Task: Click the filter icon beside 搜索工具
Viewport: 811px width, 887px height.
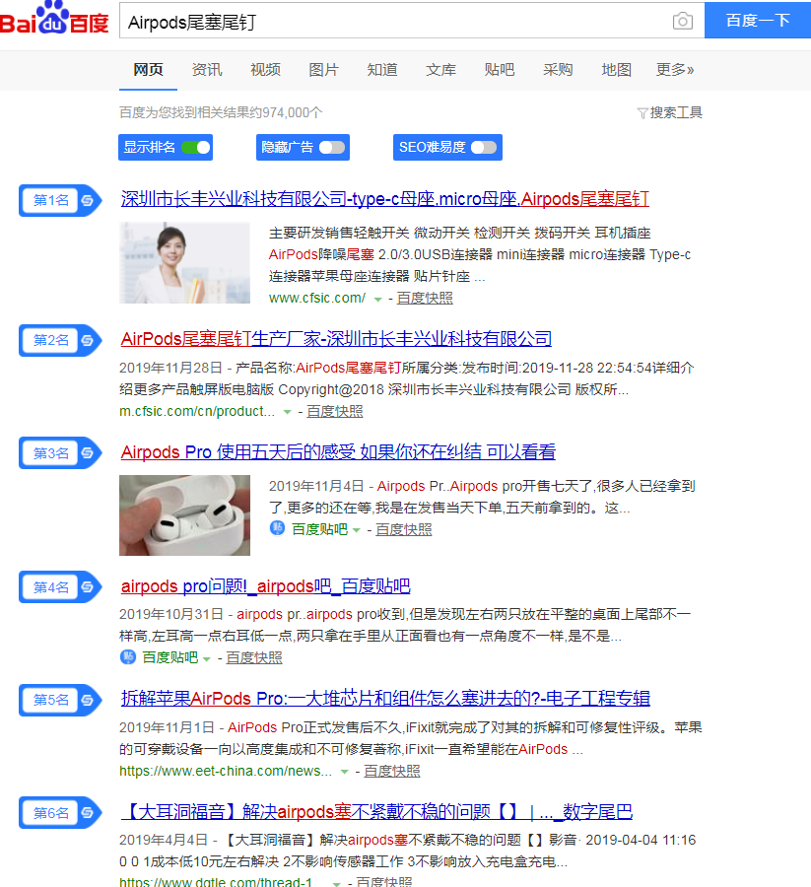Action: [x=642, y=113]
